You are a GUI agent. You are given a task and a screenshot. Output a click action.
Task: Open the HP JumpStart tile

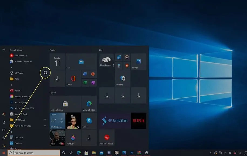tap(115, 121)
